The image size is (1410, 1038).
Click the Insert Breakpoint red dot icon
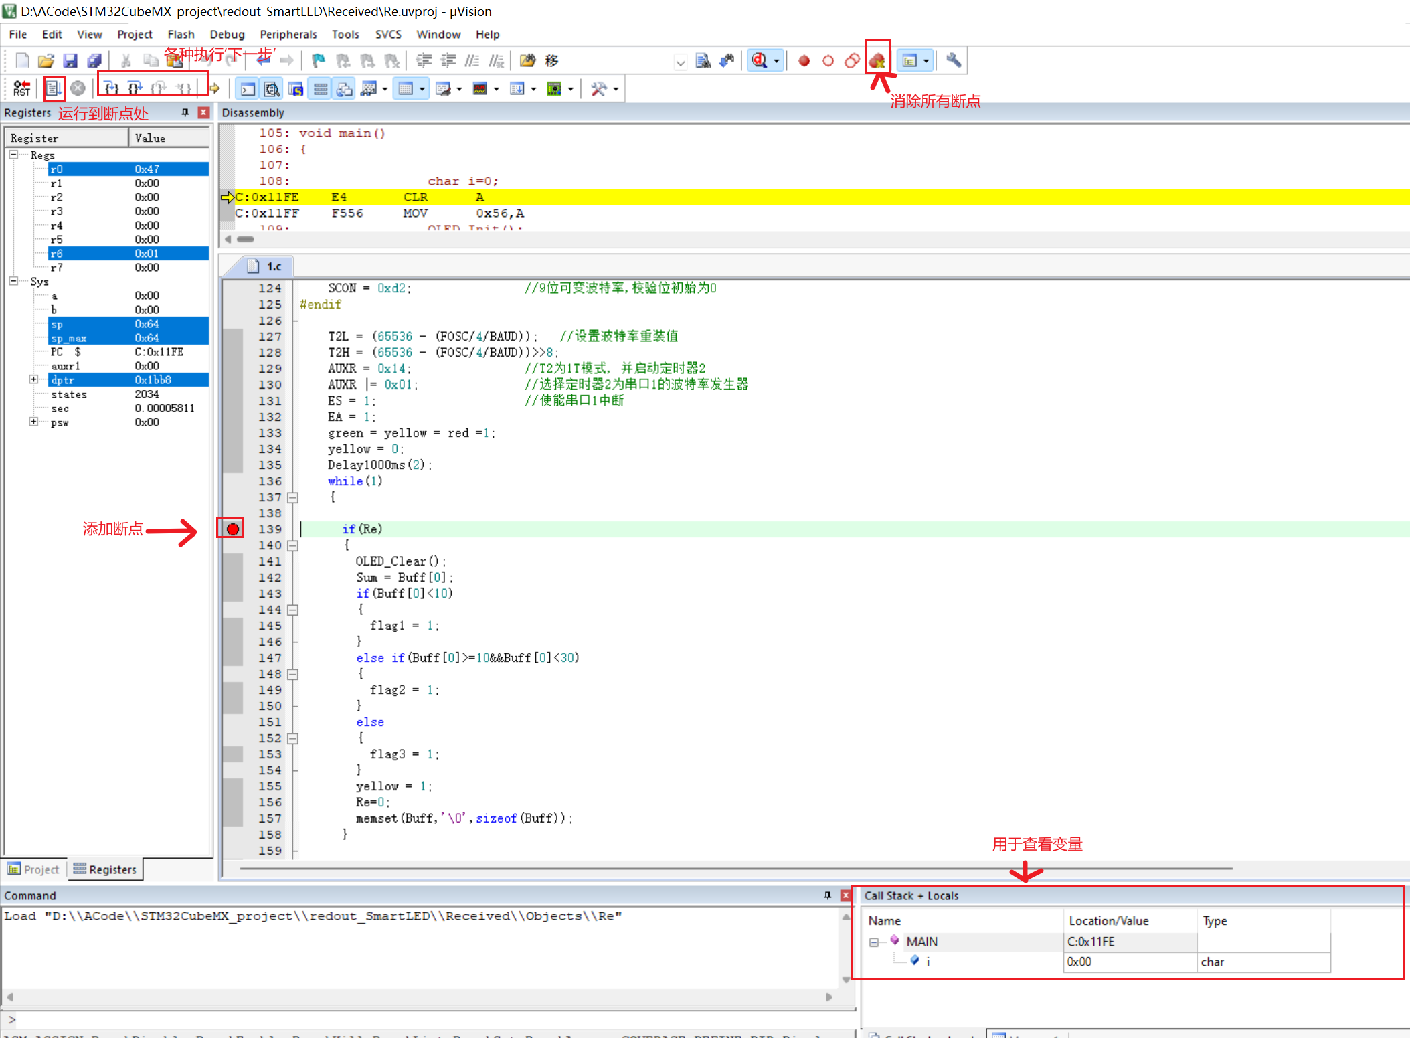tap(804, 61)
